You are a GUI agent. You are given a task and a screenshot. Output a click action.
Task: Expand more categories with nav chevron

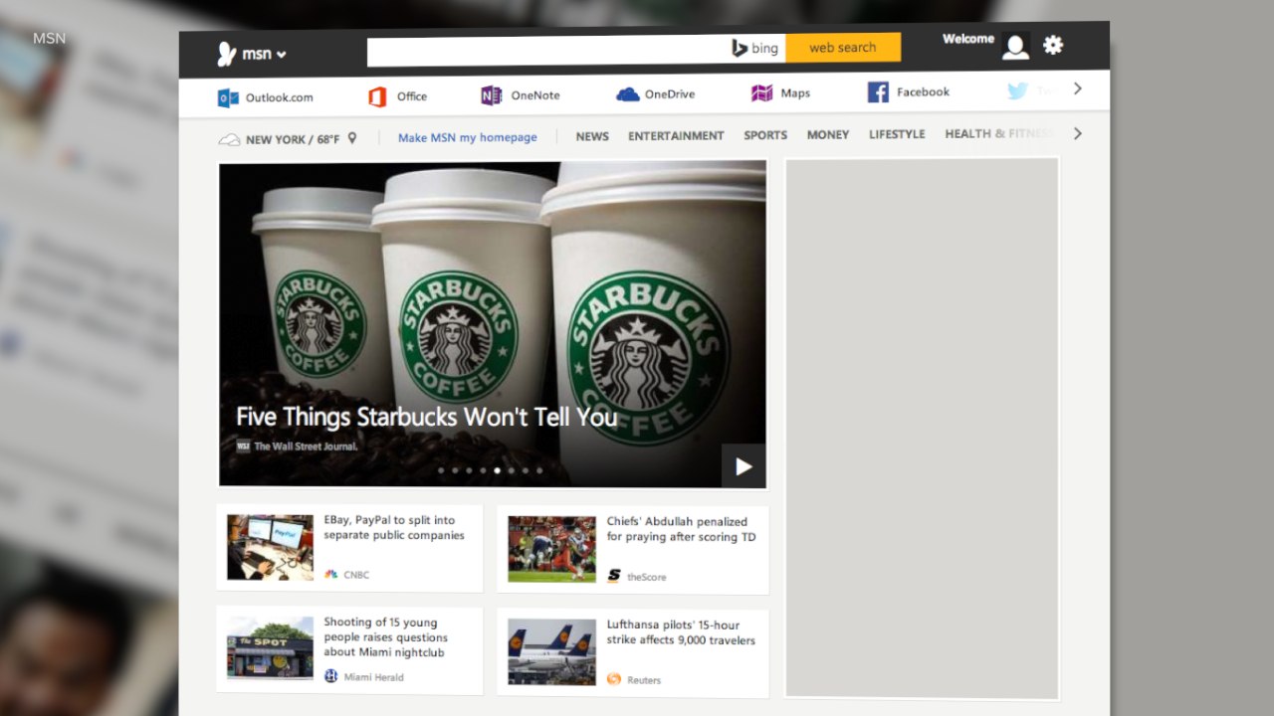(x=1077, y=133)
